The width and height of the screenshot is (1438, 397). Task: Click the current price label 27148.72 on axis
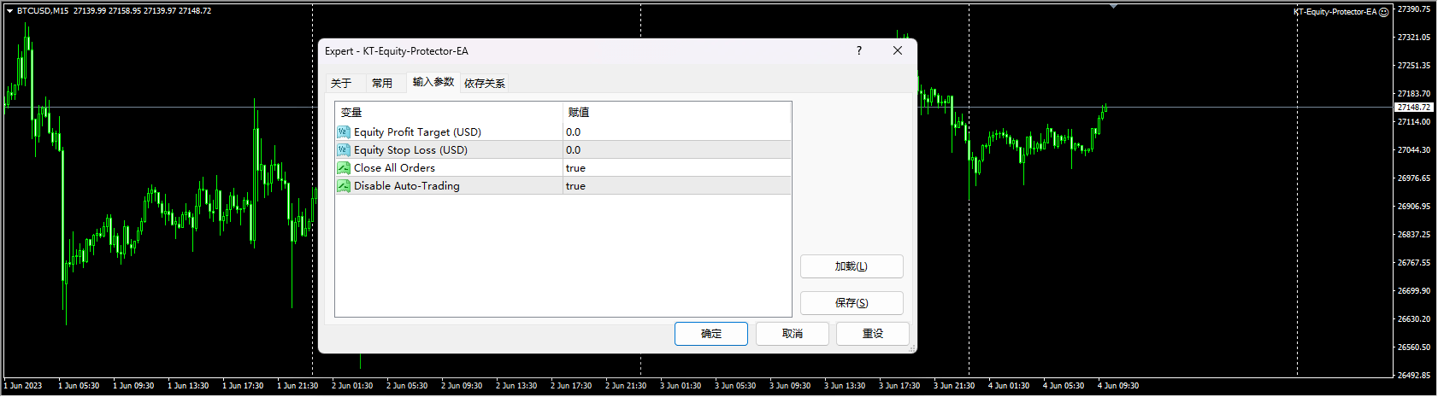pyautogui.click(x=1413, y=108)
